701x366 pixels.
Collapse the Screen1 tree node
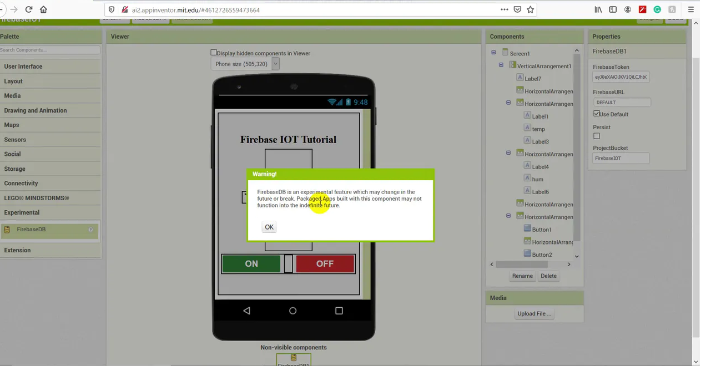point(493,53)
